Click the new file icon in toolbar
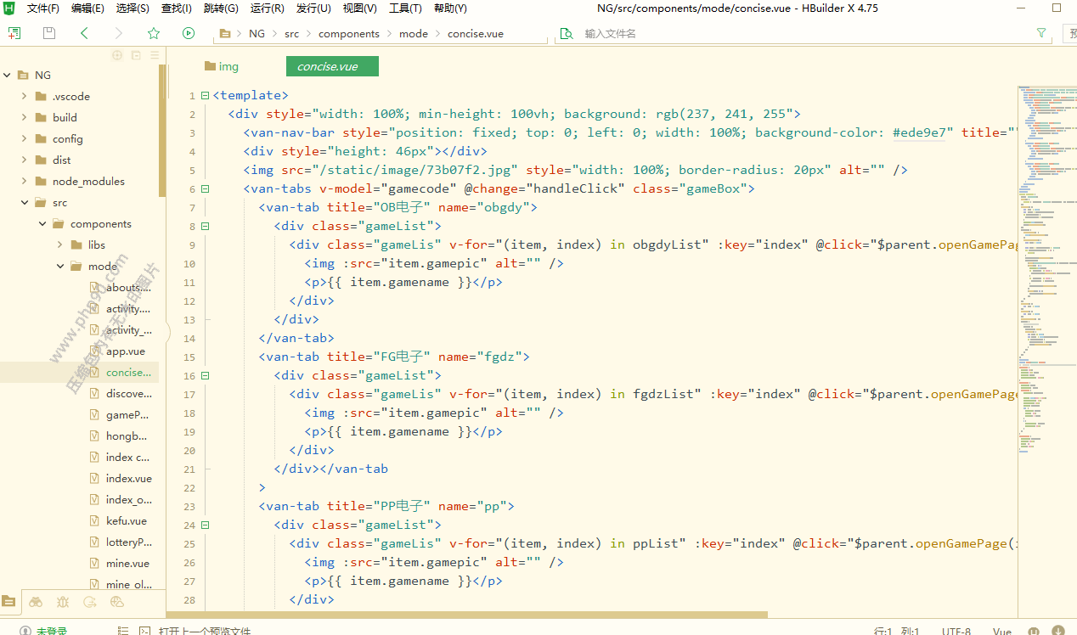This screenshot has width=1077, height=635. (14, 33)
